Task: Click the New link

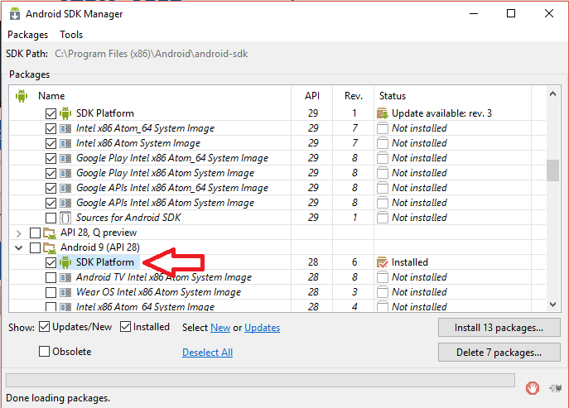Action: [x=220, y=328]
